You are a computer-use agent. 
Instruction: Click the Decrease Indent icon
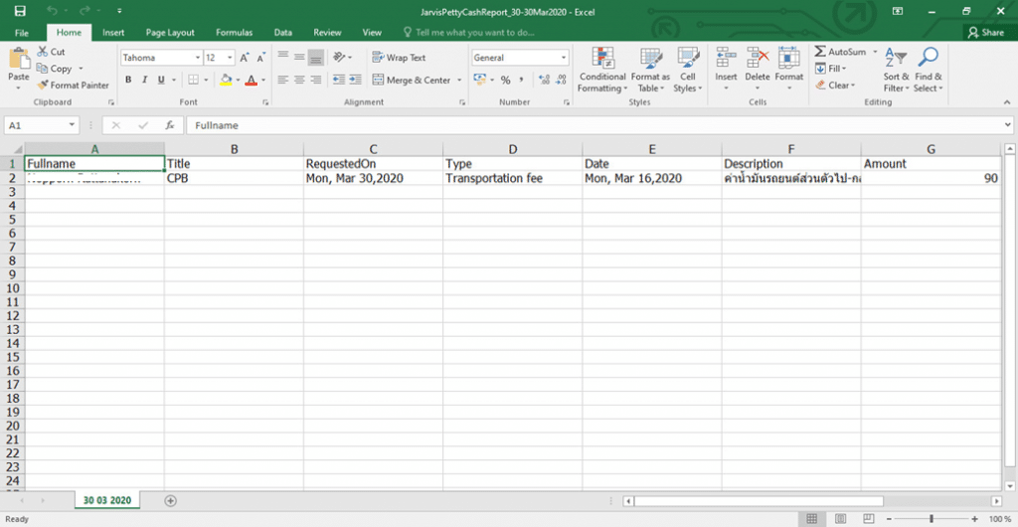tap(339, 80)
